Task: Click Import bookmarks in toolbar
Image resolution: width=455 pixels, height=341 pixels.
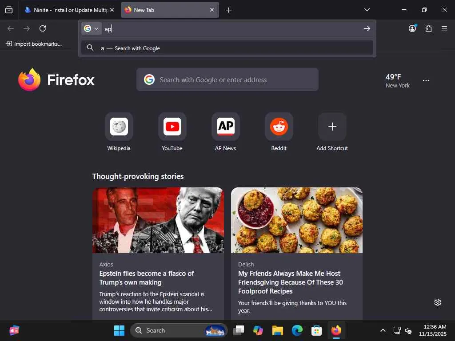Action: [x=34, y=44]
